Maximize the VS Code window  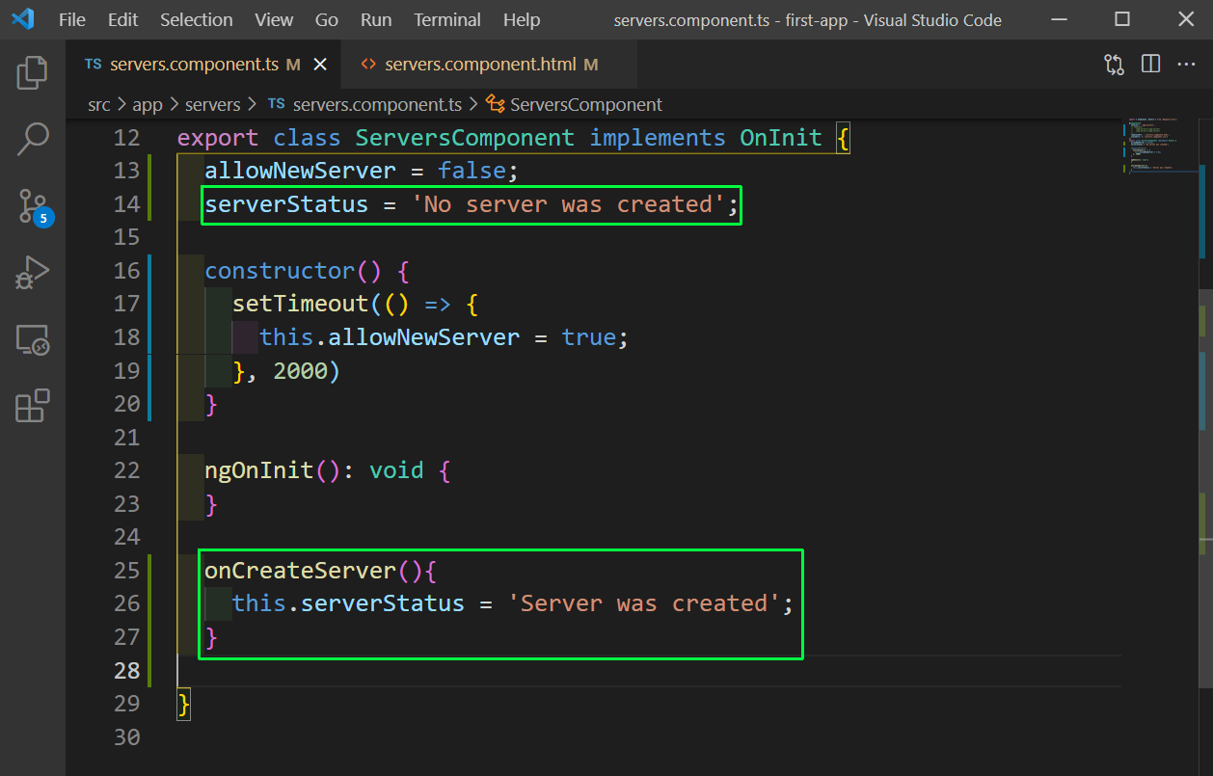1122,19
